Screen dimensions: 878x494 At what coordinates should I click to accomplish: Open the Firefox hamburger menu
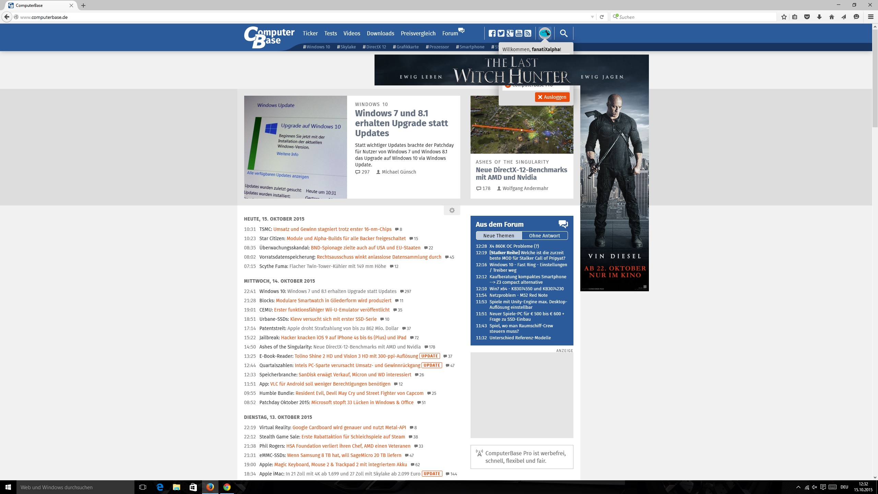(870, 17)
